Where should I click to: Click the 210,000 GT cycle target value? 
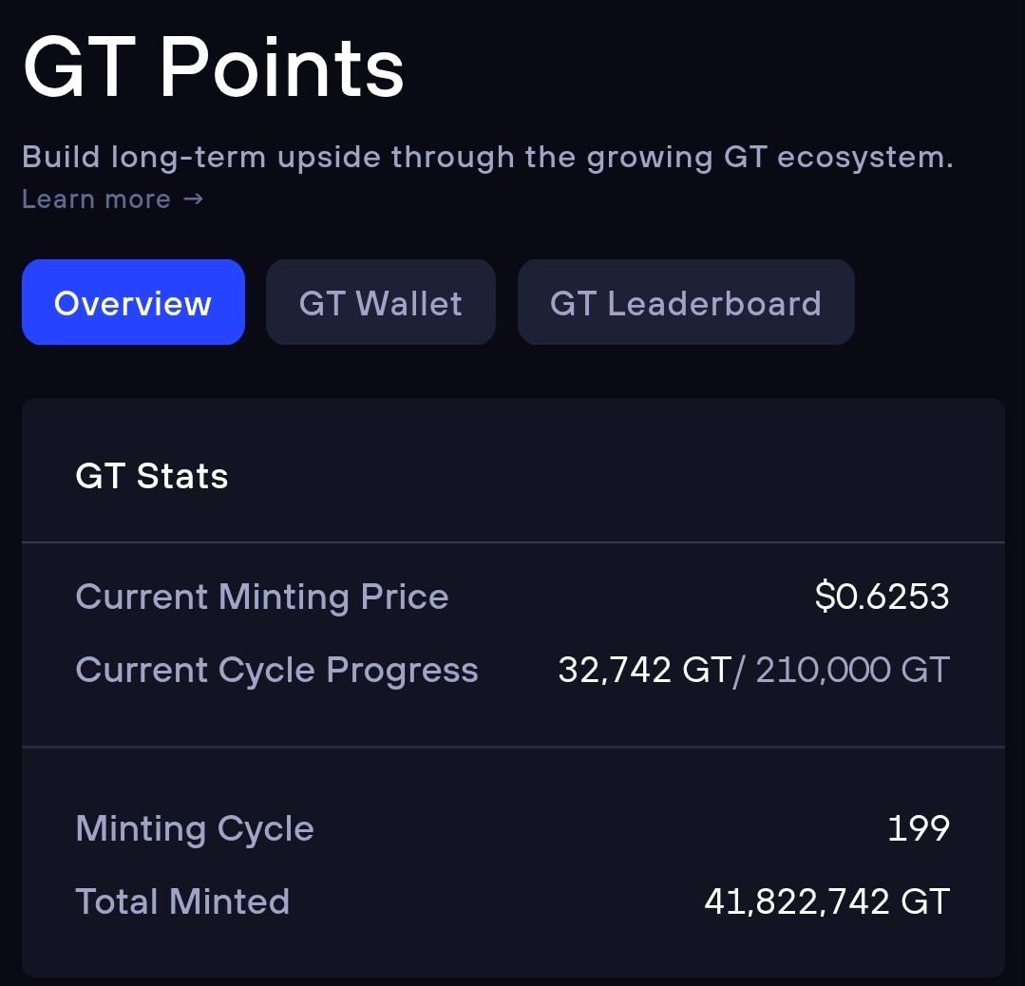[x=852, y=671]
